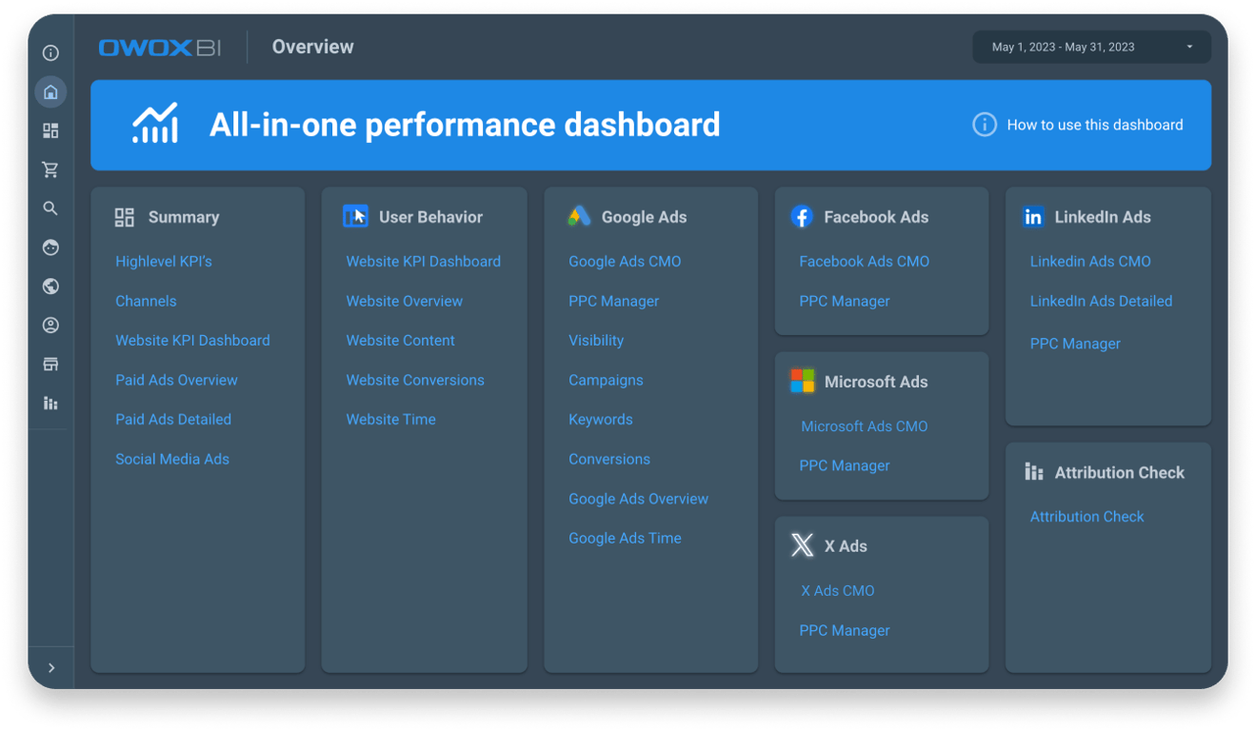Open Paid Ads Overview
The width and height of the screenshot is (1256, 731).
[176, 380]
